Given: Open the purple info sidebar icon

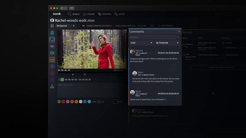Looking at the screenshot, I should click(52, 66).
